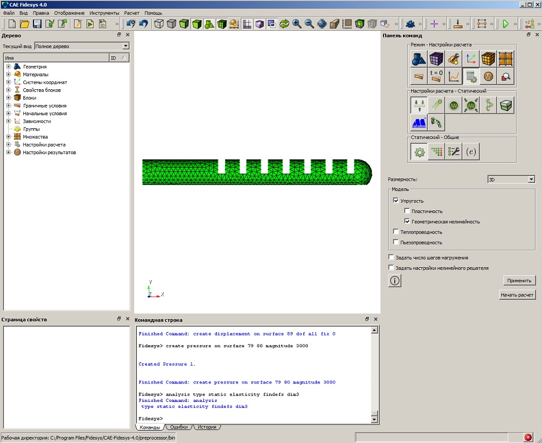Viewport: 542px width, 443px height.
Task: Click command line scrollbar down arrow
Action: pos(374,420)
